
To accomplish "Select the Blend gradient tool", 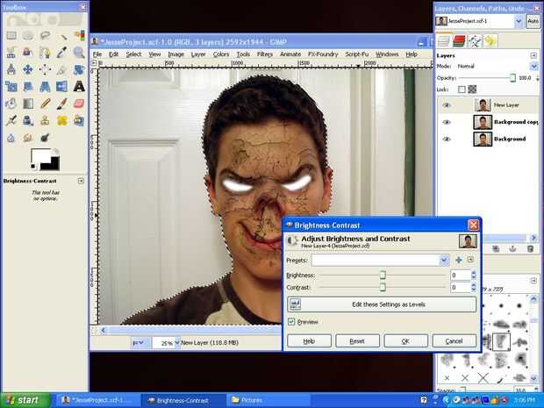I will (28, 104).
